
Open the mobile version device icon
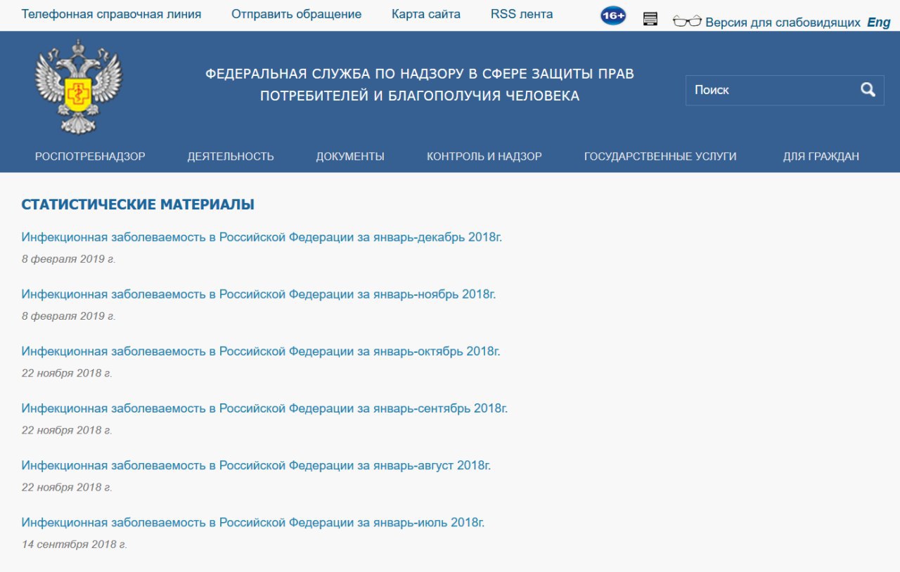[650, 19]
